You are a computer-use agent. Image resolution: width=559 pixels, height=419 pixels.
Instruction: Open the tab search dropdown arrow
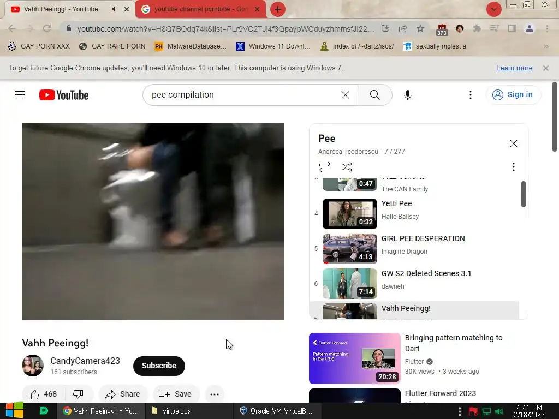point(493,9)
